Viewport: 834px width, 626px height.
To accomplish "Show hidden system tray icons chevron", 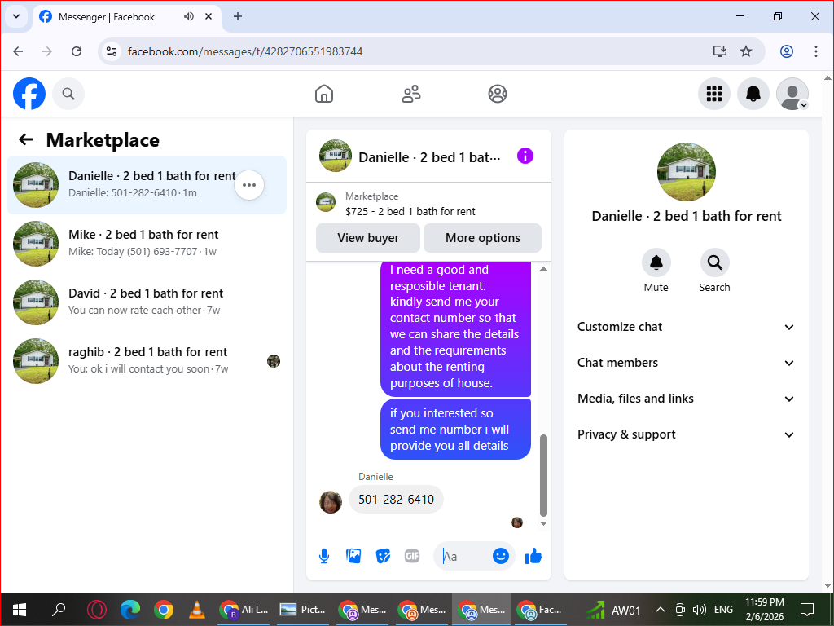I will click(x=660, y=610).
